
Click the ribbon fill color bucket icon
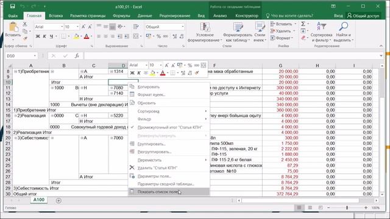click(76, 36)
